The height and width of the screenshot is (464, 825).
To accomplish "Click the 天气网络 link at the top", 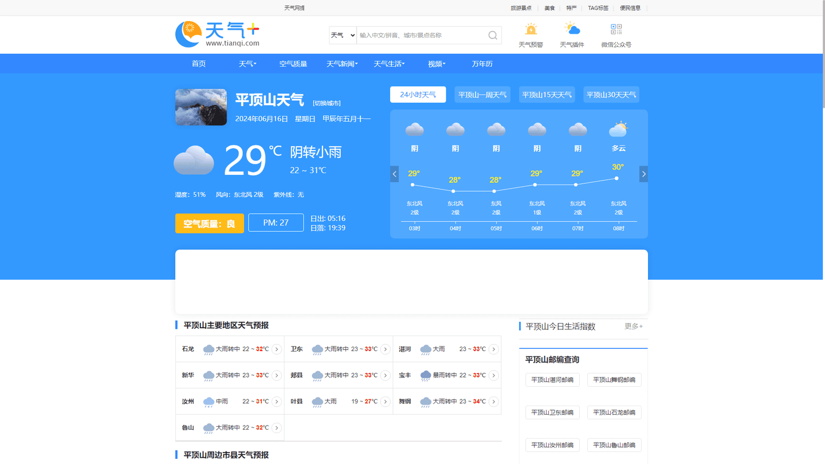I will tap(294, 8).
